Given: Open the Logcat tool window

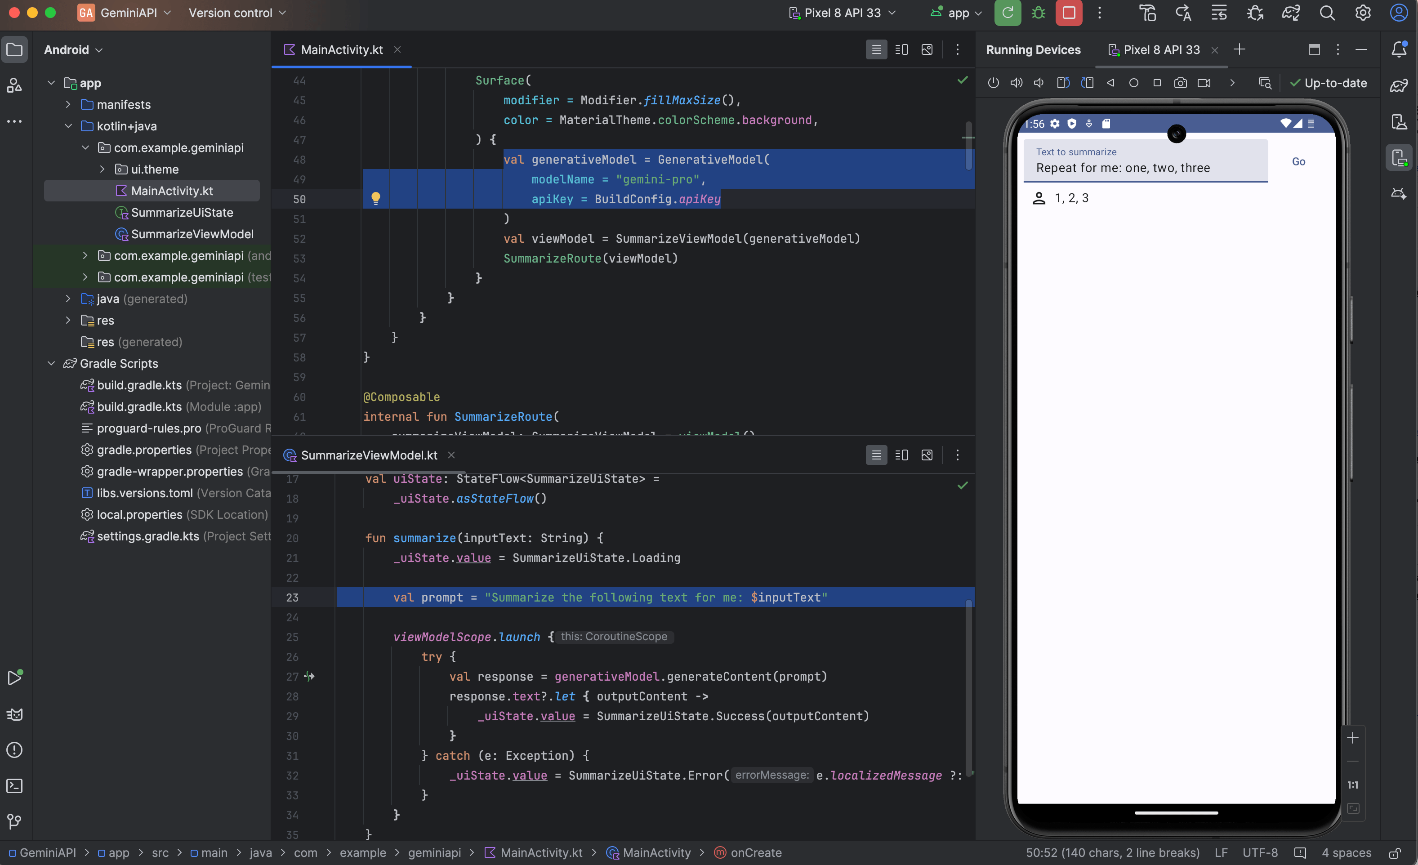Looking at the screenshot, I should click(x=14, y=714).
